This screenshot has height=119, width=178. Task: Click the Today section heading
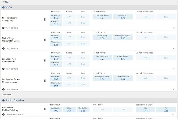pyautogui.click(x=5, y=2)
